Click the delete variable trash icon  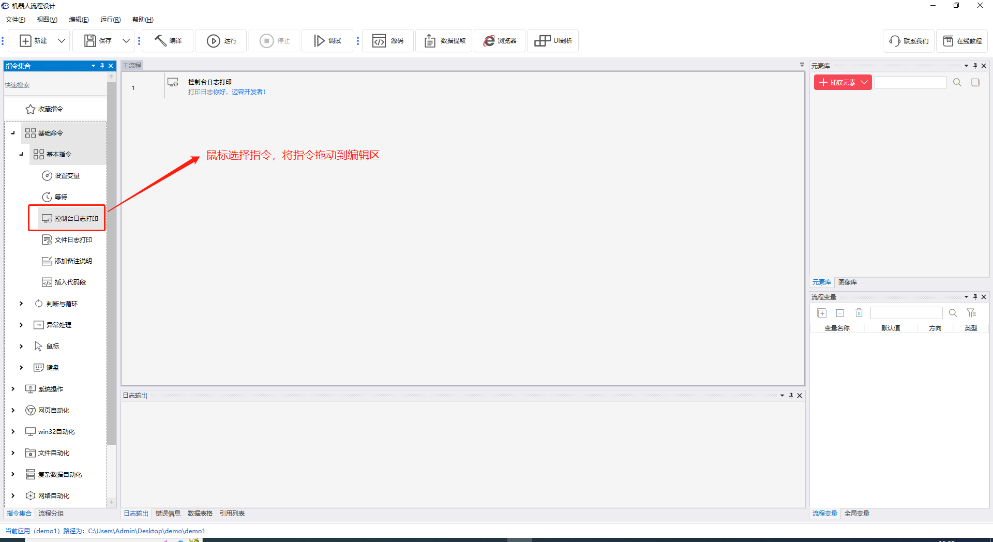[x=859, y=313]
